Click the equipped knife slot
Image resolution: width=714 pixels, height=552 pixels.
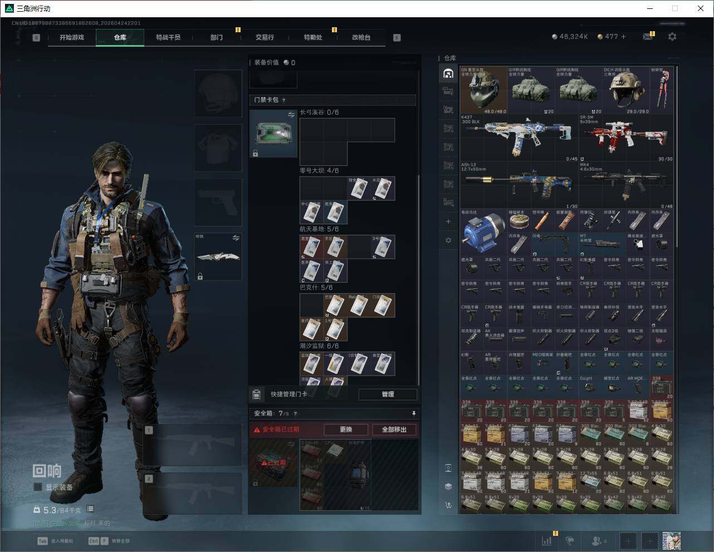click(x=218, y=257)
